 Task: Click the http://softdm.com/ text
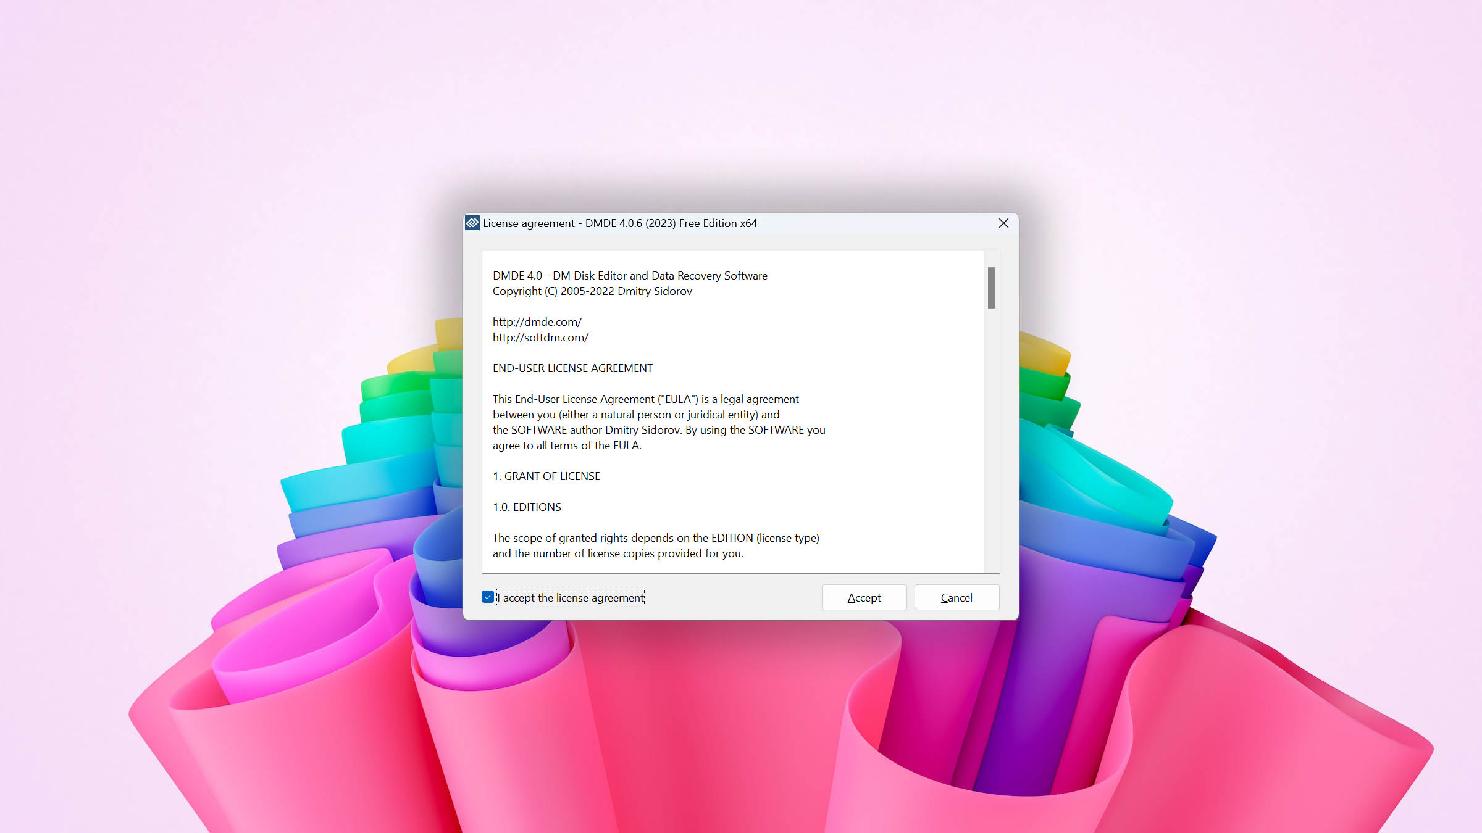(540, 338)
